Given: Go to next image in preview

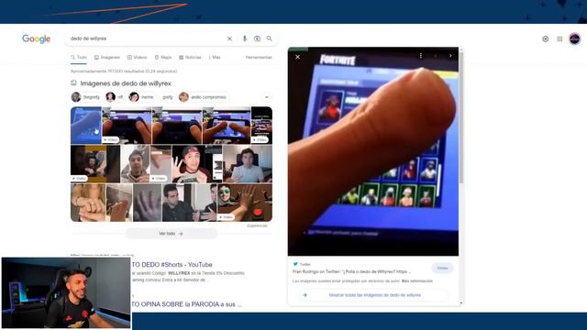Looking at the screenshot, I should tap(450, 56).
